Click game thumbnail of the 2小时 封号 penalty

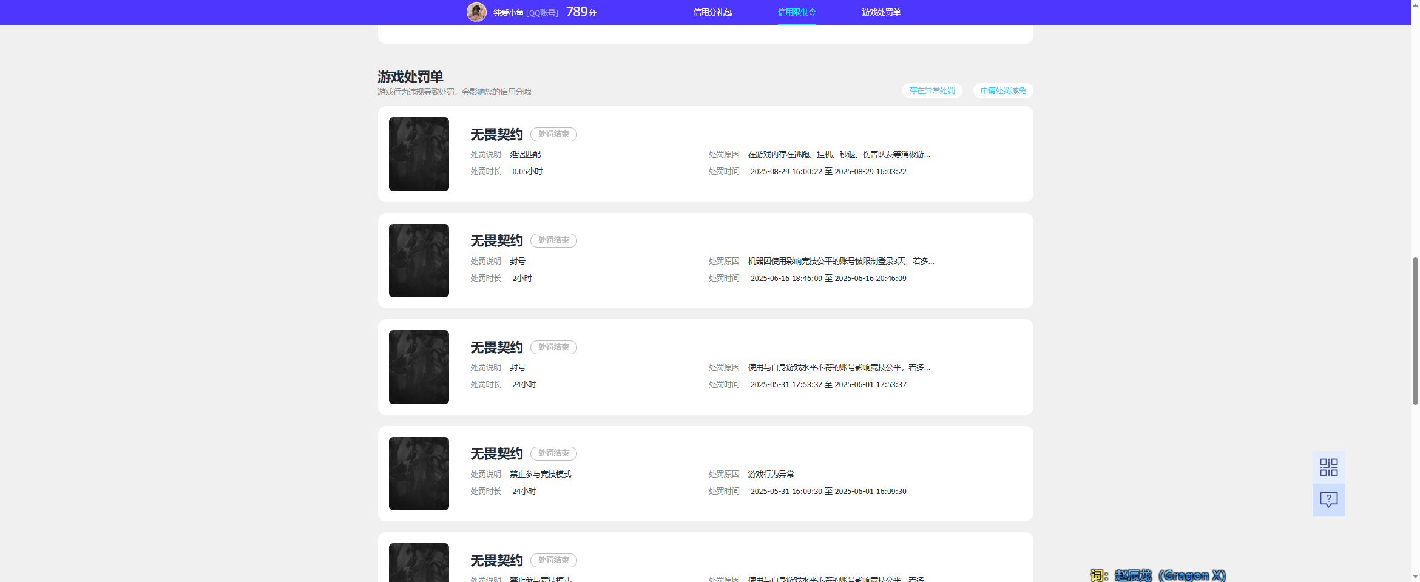click(x=419, y=261)
